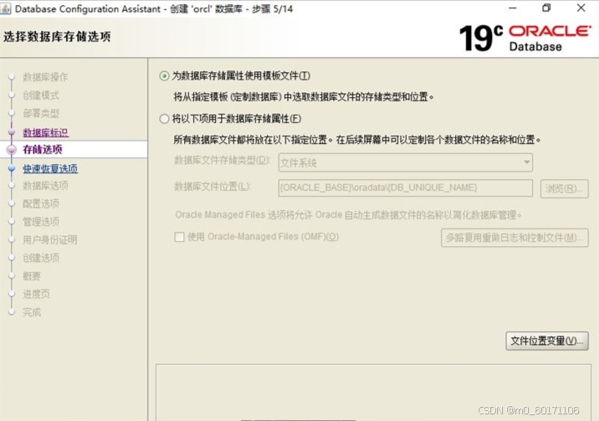Click the 配置选项 step in sidebar
This screenshot has height=421, width=599.
click(41, 203)
